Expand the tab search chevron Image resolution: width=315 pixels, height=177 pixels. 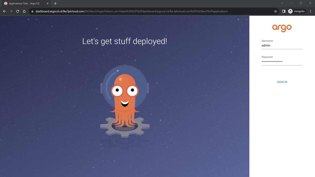tap(282, 3)
